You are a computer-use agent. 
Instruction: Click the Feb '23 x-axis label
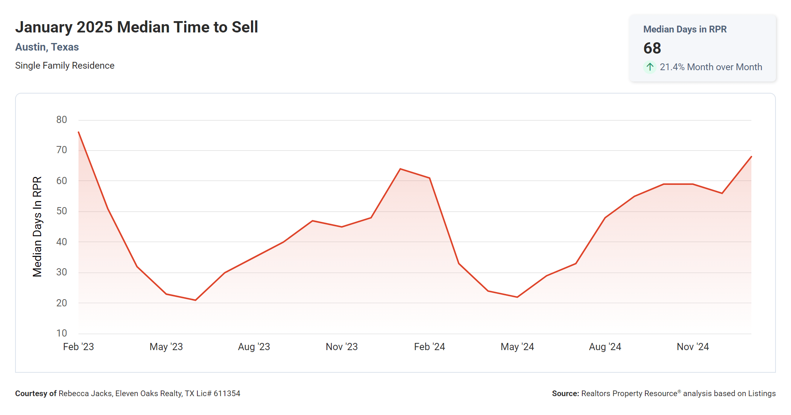pyautogui.click(x=78, y=347)
